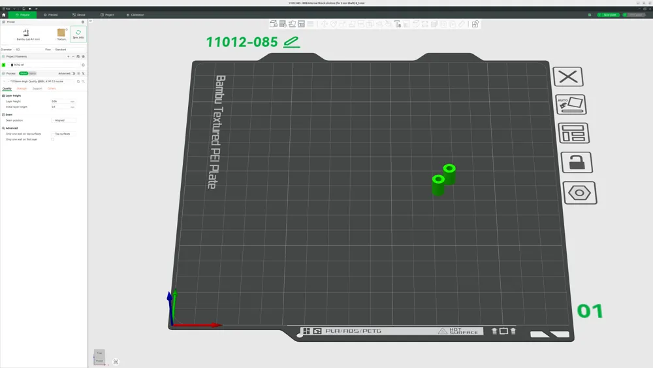Arrange objects on this plate
Viewport: 653px width, 368px height.
click(x=573, y=133)
